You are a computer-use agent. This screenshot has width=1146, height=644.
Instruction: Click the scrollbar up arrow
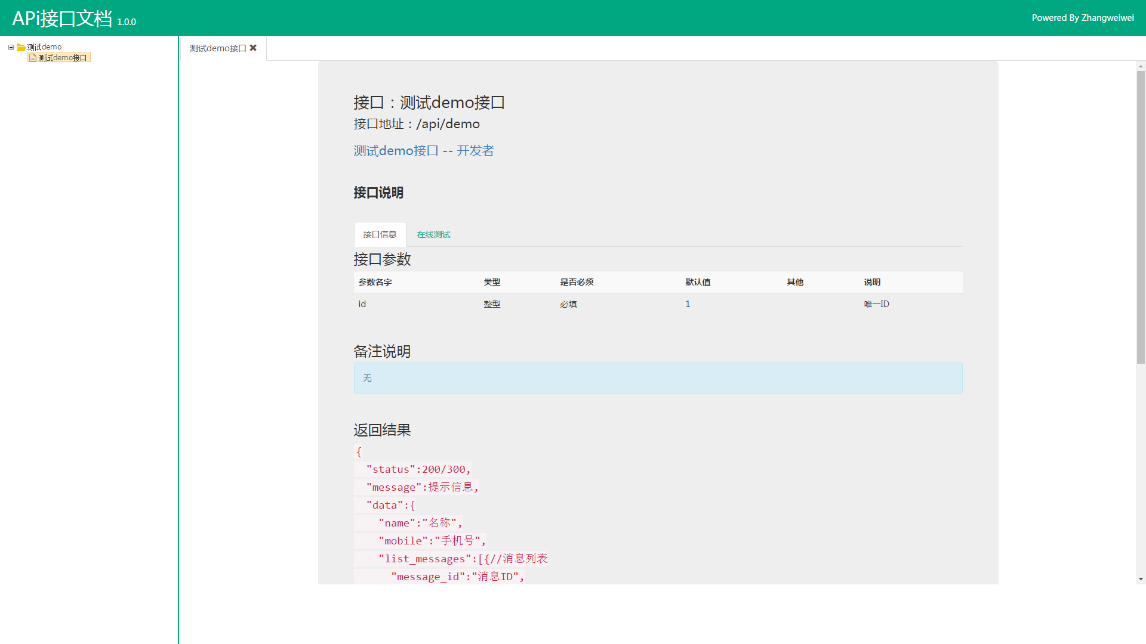pos(1141,66)
